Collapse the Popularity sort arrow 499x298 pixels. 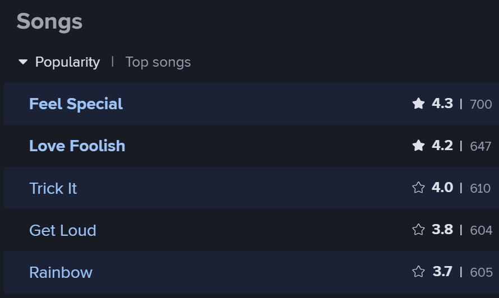[x=23, y=62]
